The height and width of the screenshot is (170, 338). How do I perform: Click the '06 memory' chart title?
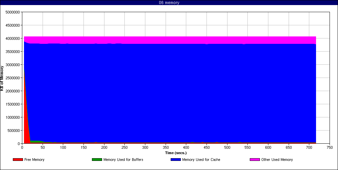pyautogui.click(x=169, y=3)
